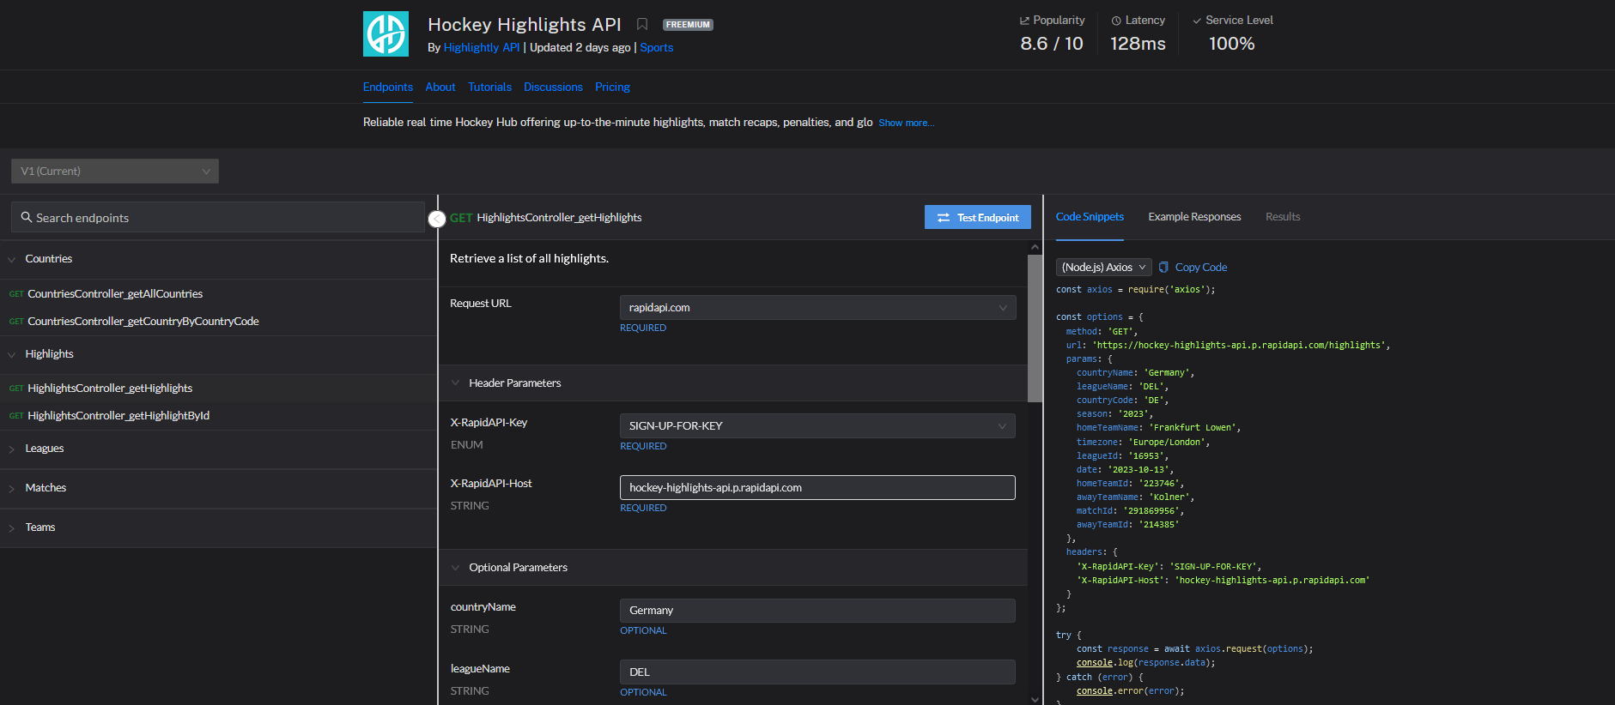The image size is (1615, 705).
Task: Switch to the Code Snippets tab
Action: point(1090,216)
